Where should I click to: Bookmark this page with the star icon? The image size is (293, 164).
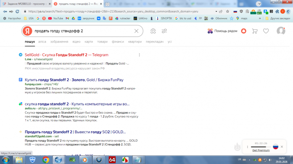pyautogui.click(x=227, y=11)
